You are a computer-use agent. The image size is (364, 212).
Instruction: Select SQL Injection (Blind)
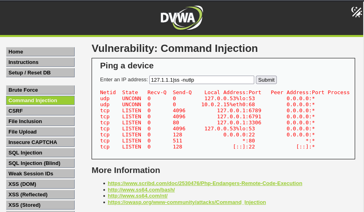coord(40,163)
